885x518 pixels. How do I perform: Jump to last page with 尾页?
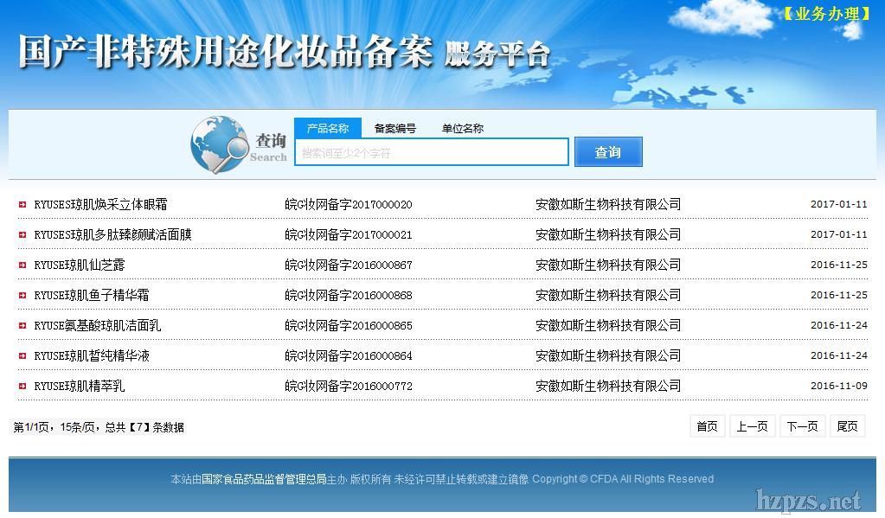click(x=847, y=426)
